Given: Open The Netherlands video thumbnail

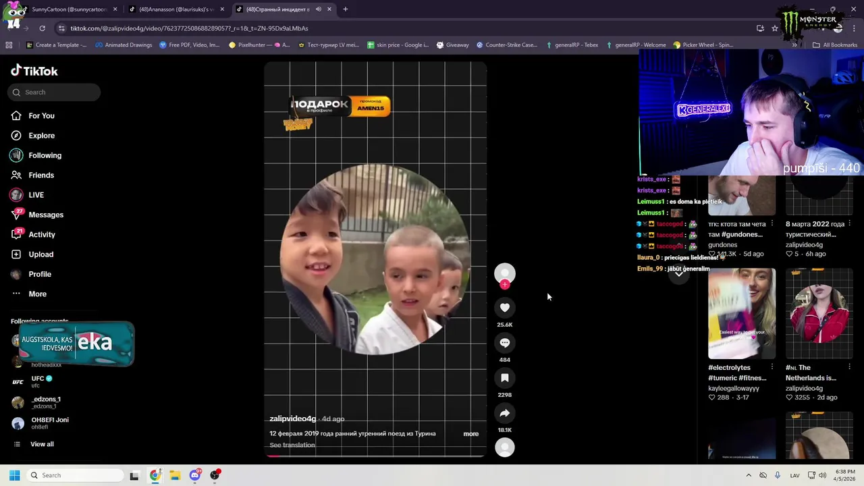Looking at the screenshot, I should [x=819, y=314].
